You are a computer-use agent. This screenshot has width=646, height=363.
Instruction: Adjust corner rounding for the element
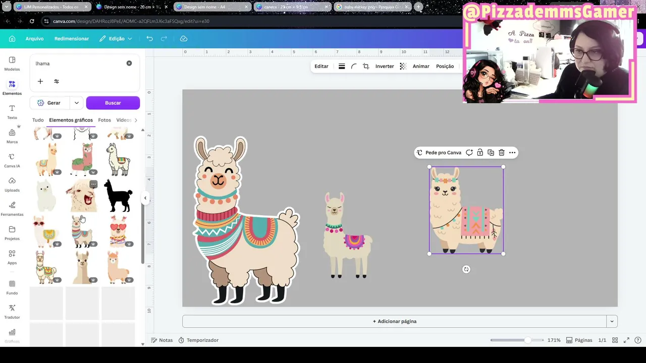tap(354, 67)
